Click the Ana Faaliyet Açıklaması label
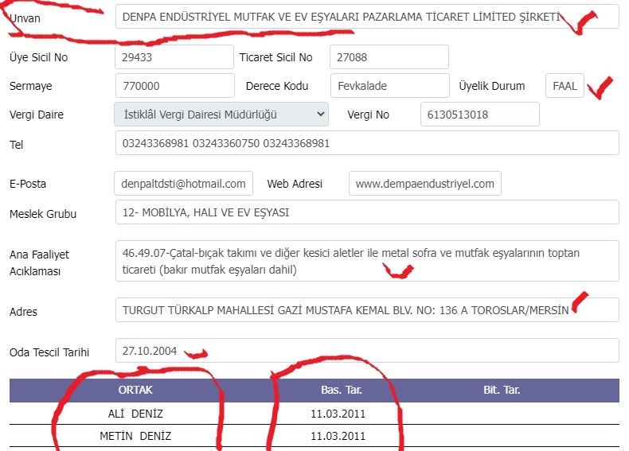Image resolution: width=629 pixels, height=451 pixels. 39,263
